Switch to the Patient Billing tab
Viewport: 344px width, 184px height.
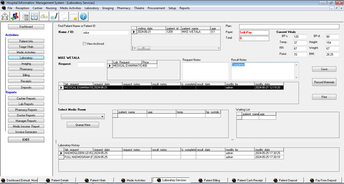point(211,181)
